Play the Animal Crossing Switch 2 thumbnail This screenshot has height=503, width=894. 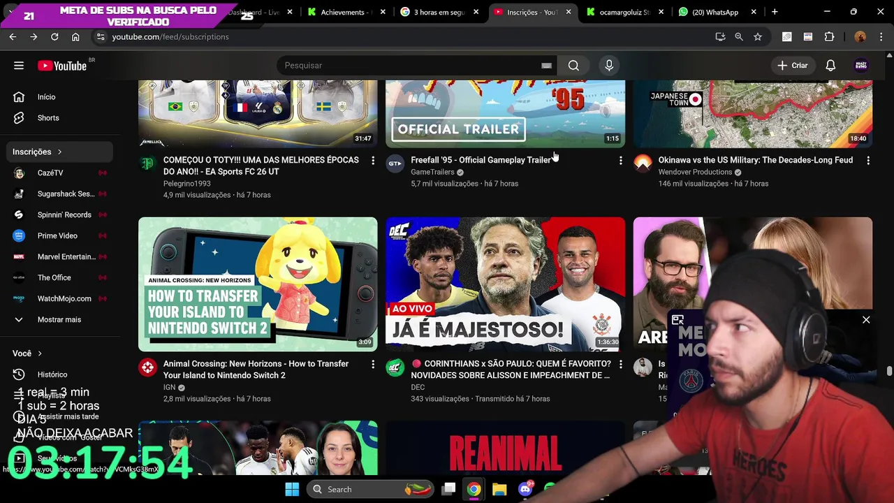[258, 284]
